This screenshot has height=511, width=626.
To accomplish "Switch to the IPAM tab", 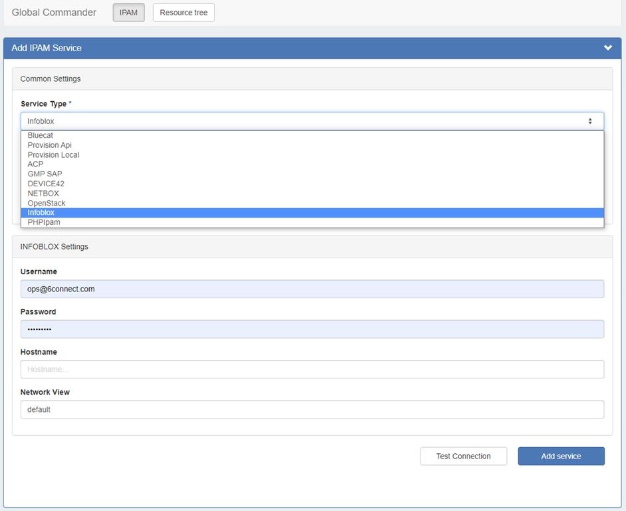I will coord(128,13).
